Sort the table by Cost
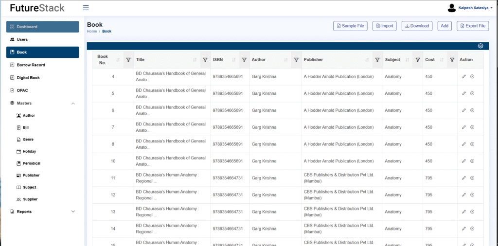The height and width of the screenshot is (246, 498). coord(442,60)
